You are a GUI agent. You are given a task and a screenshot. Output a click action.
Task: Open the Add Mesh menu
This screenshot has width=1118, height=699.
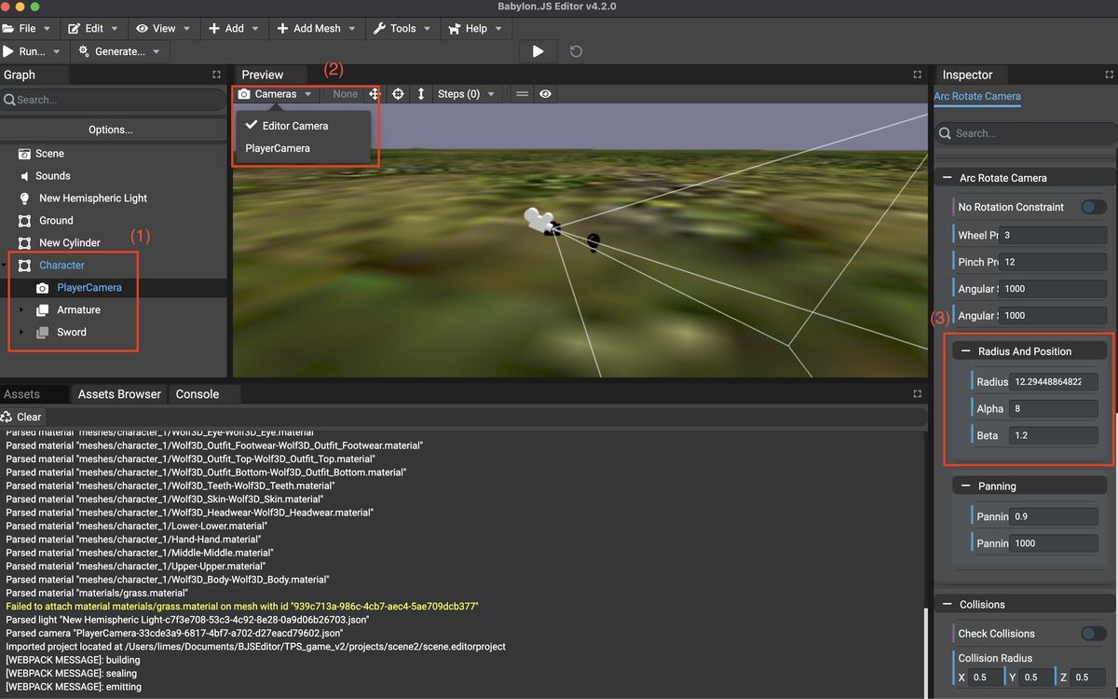[x=317, y=28]
